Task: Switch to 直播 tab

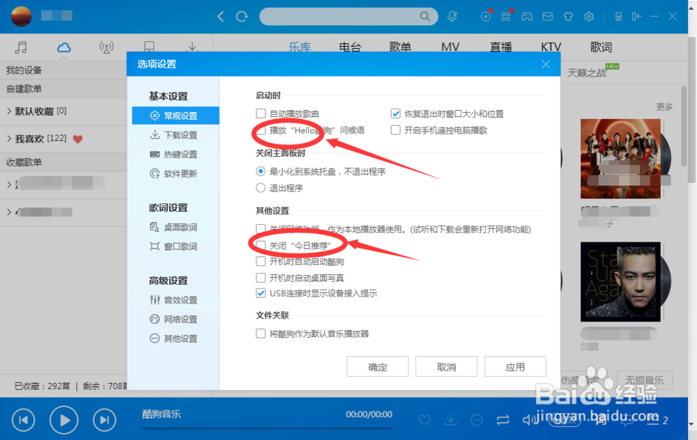Action: [x=501, y=47]
